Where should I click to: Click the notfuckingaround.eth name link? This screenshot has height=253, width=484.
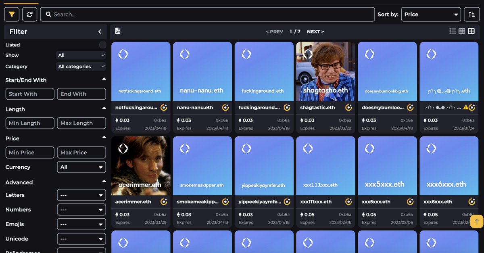pyautogui.click(x=136, y=108)
